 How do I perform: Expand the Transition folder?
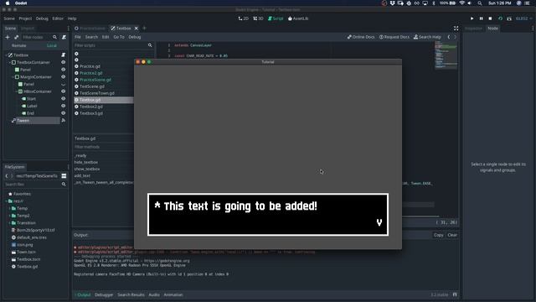click(x=9, y=223)
